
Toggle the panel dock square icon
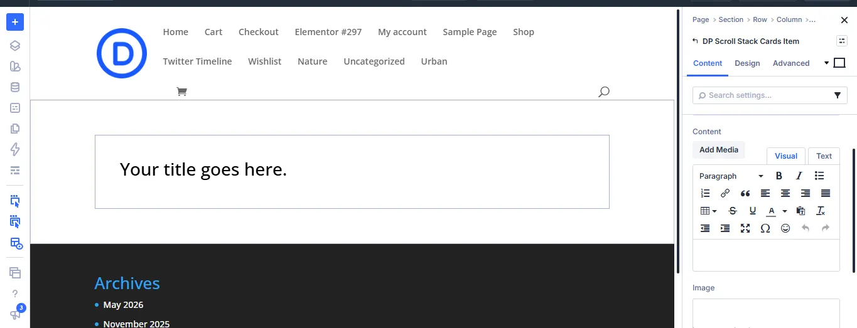pyautogui.click(x=839, y=63)
